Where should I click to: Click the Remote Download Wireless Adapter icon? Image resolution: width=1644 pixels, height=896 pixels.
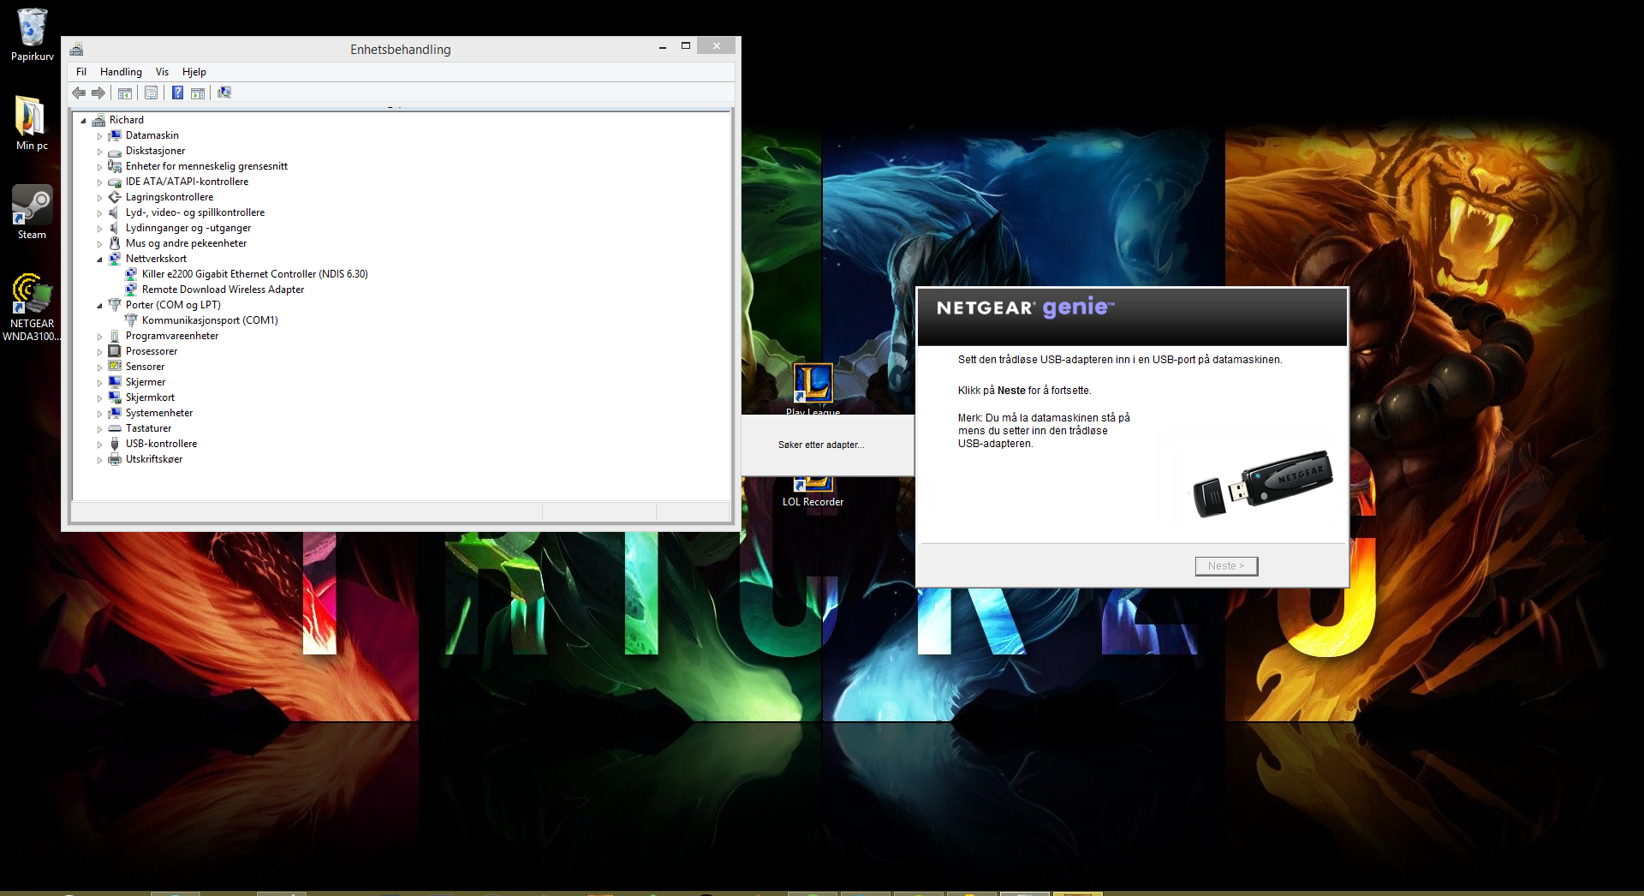click(x=131, y=290)
